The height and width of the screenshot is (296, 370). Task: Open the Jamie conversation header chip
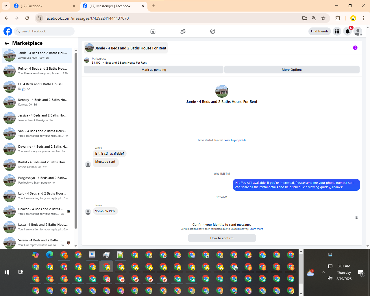click(x=126, y=48)
